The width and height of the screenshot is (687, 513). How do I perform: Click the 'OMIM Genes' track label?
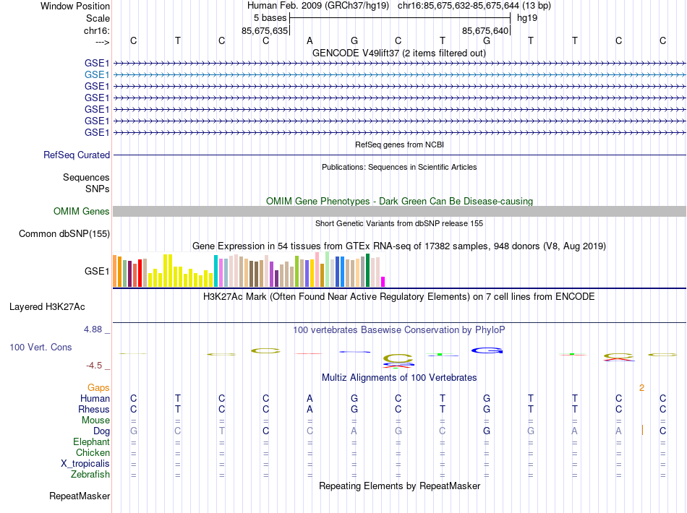[81, 212]
